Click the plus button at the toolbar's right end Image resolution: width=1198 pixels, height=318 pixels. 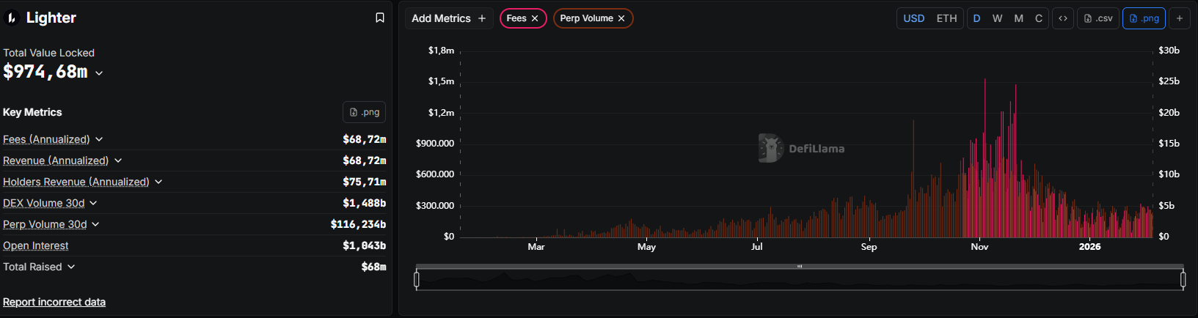pyautogui.click(x=1180, y=18)
